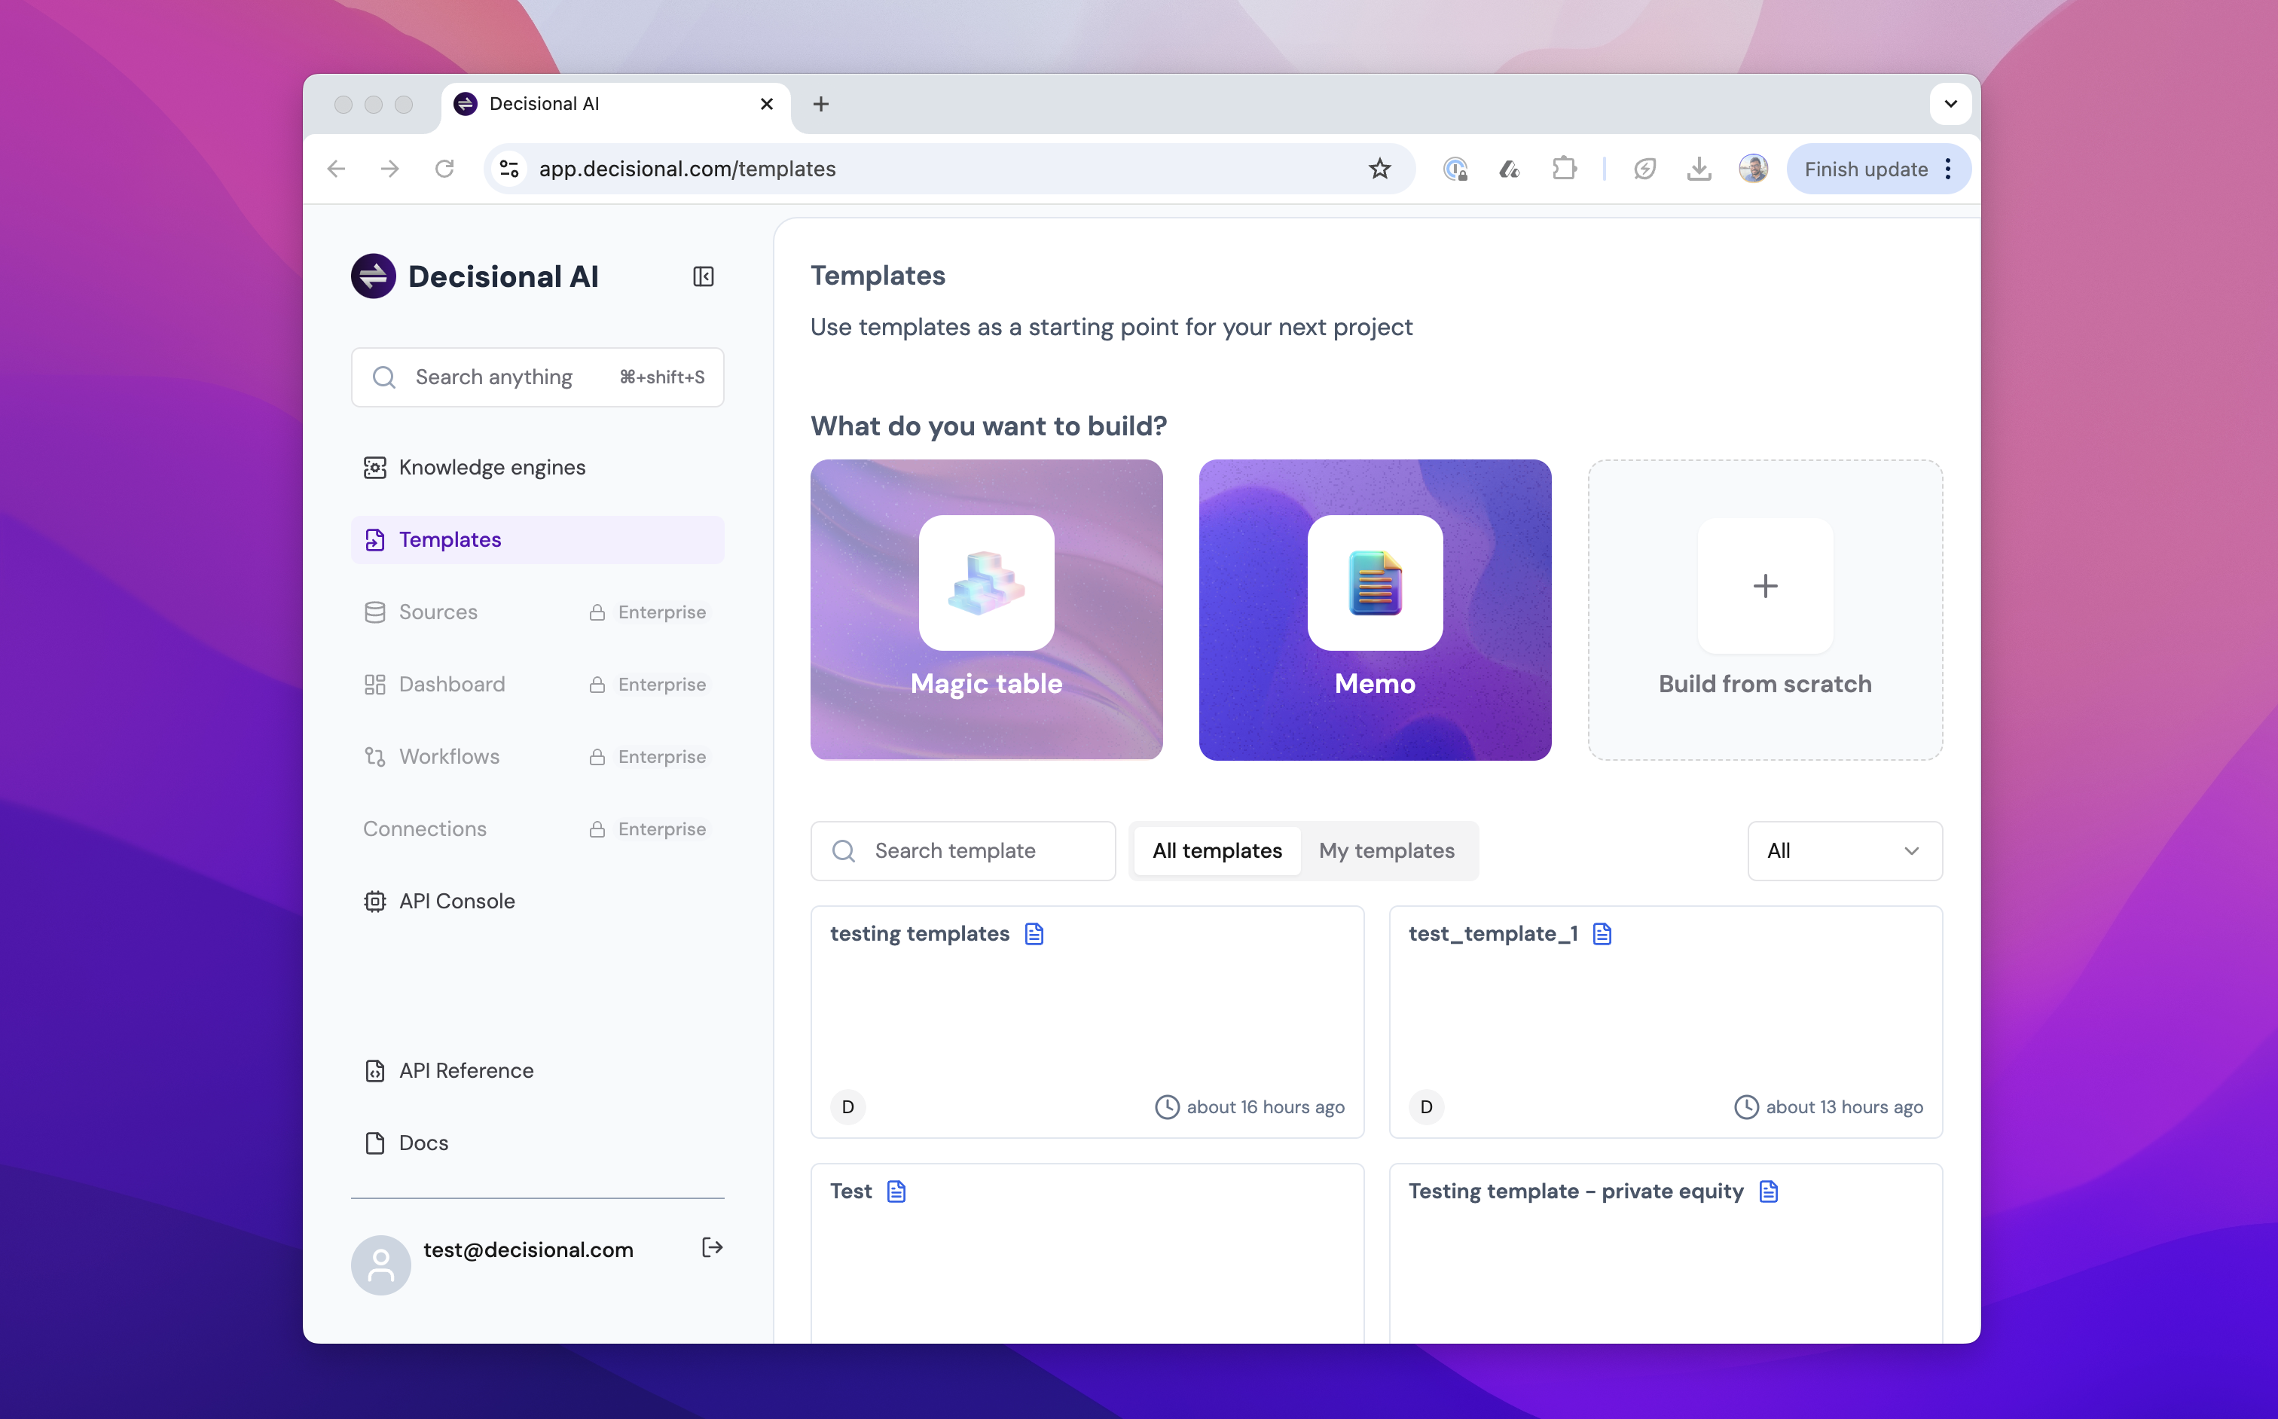
Task: Open a new browser tab
Action: (820, 104)
